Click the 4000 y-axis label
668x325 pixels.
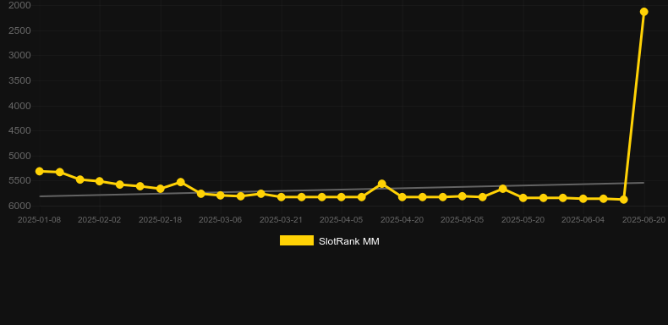[x=19, y=106]
